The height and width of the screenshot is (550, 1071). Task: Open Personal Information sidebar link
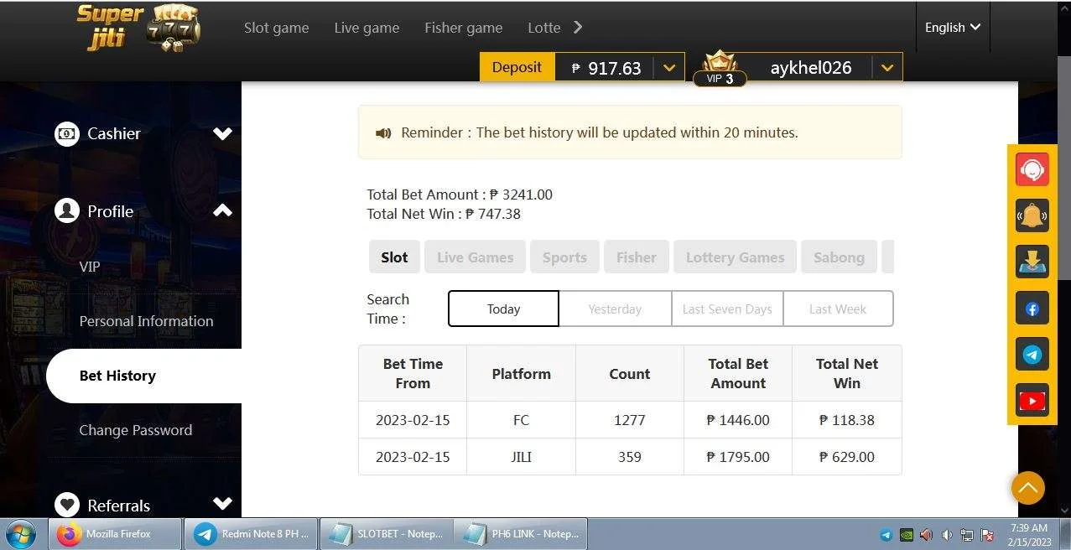146,321
